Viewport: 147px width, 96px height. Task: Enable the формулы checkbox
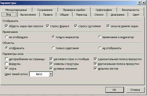(6, 64)
